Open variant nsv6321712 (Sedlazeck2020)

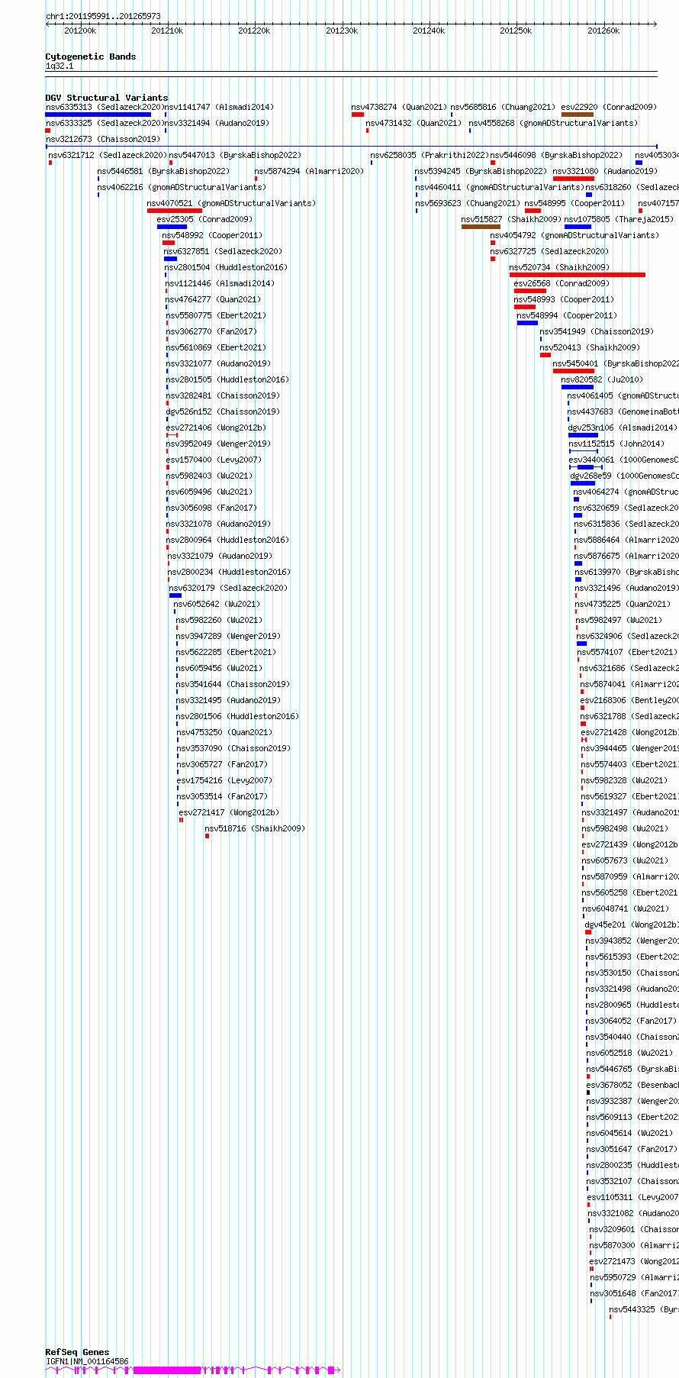(x=108, y=155)
